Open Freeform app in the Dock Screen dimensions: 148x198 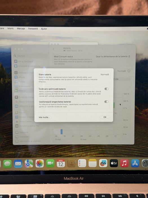103,163
